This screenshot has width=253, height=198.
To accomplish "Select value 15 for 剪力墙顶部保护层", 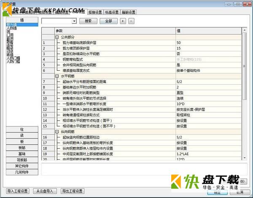I will (x=208, y=48).
